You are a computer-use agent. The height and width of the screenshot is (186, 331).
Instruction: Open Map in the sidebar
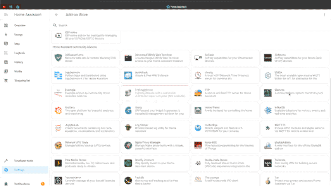click(x=25, y=44)
